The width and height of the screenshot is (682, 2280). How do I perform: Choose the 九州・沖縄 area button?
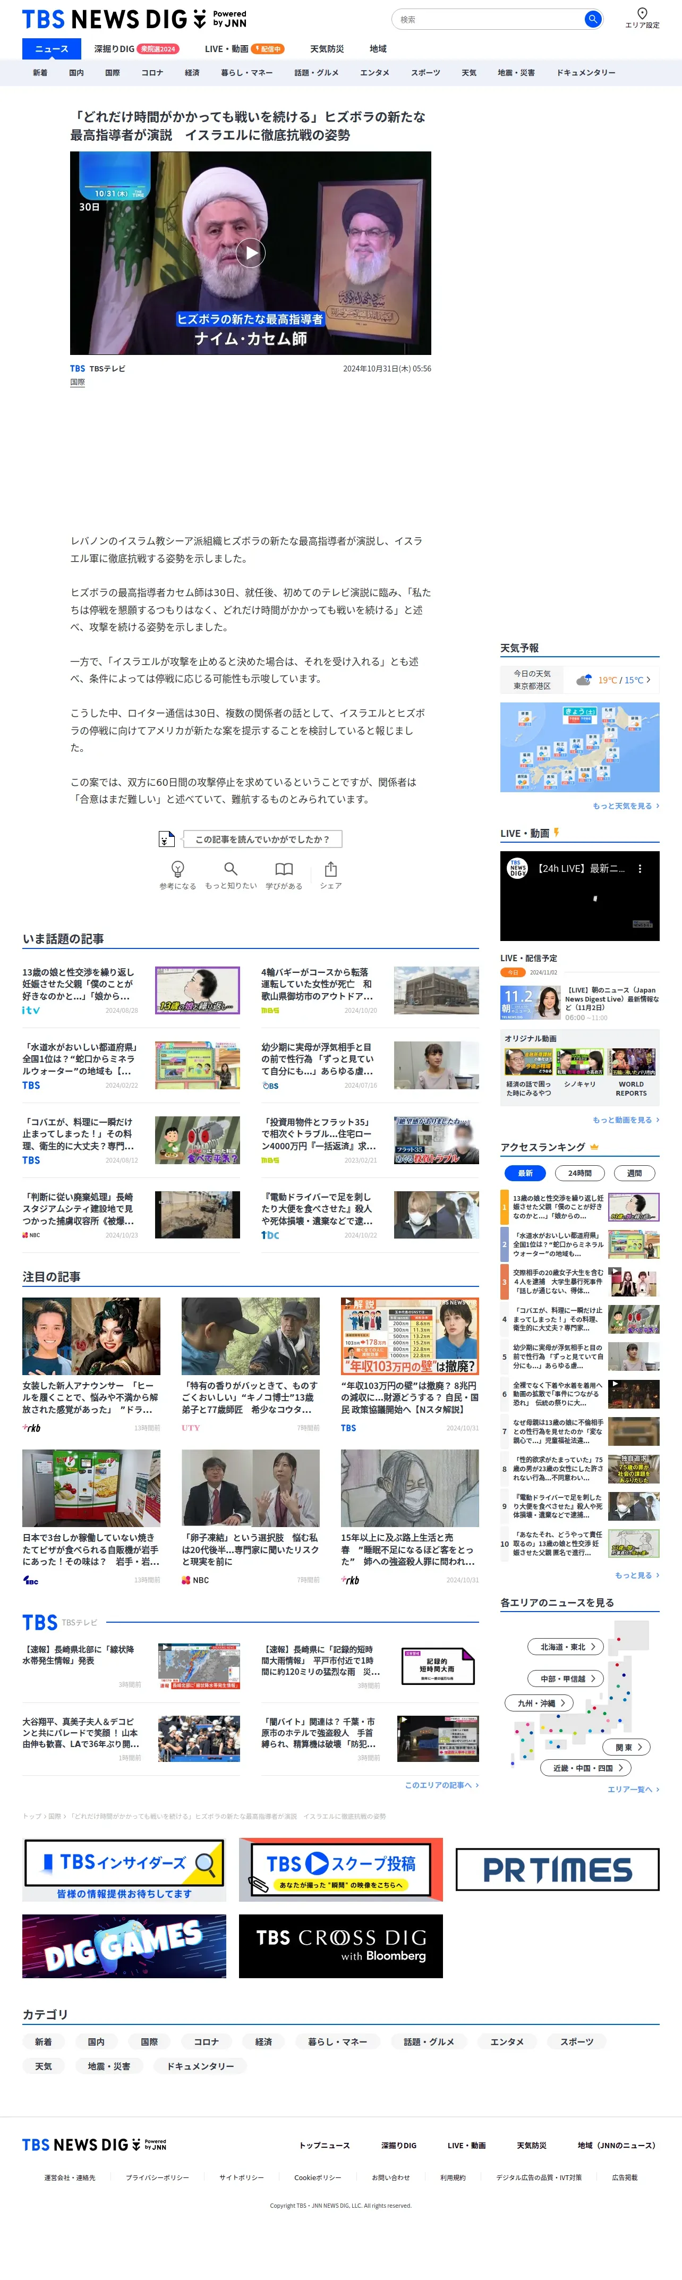pos(540,1703)
